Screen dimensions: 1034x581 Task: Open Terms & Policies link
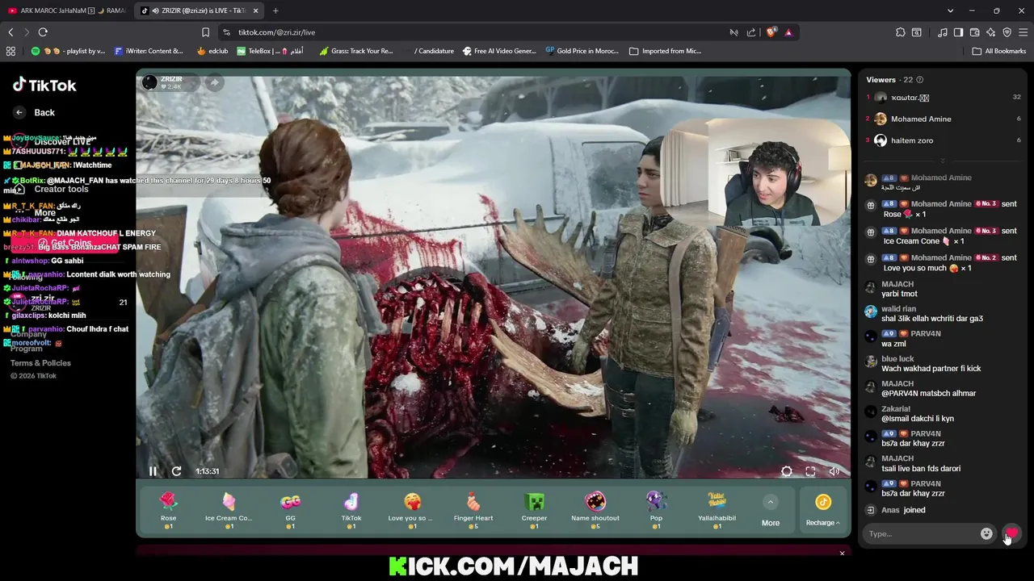pos(40,363)
